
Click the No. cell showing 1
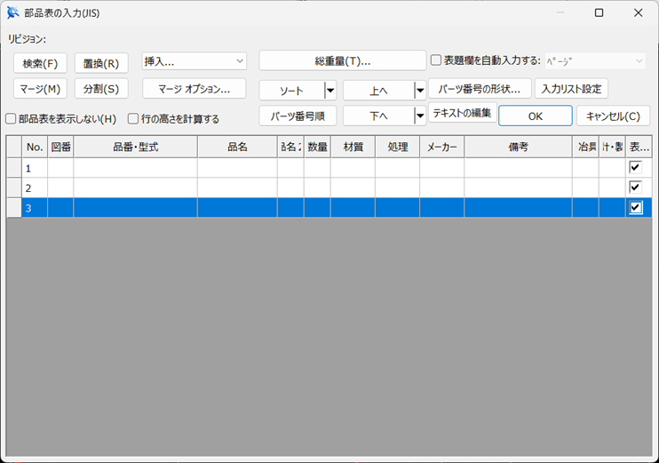[35, 168]
